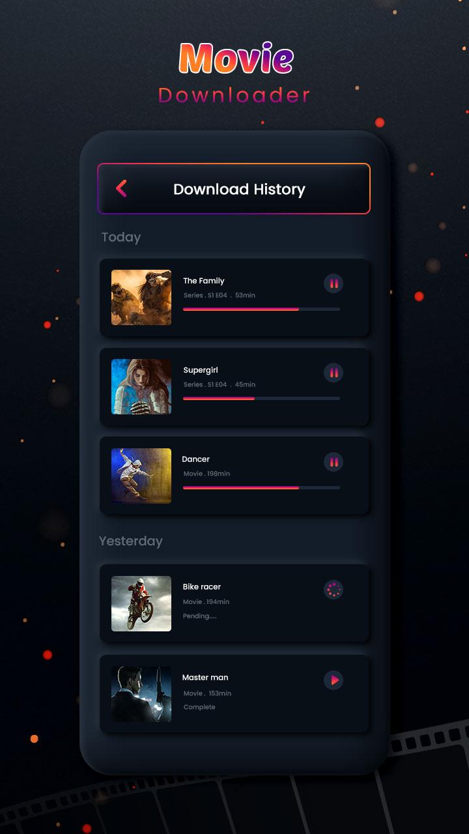Viewport: 469px width, 834px height.
Task: Pause The Family download
Action: click(x=334, y=283)
